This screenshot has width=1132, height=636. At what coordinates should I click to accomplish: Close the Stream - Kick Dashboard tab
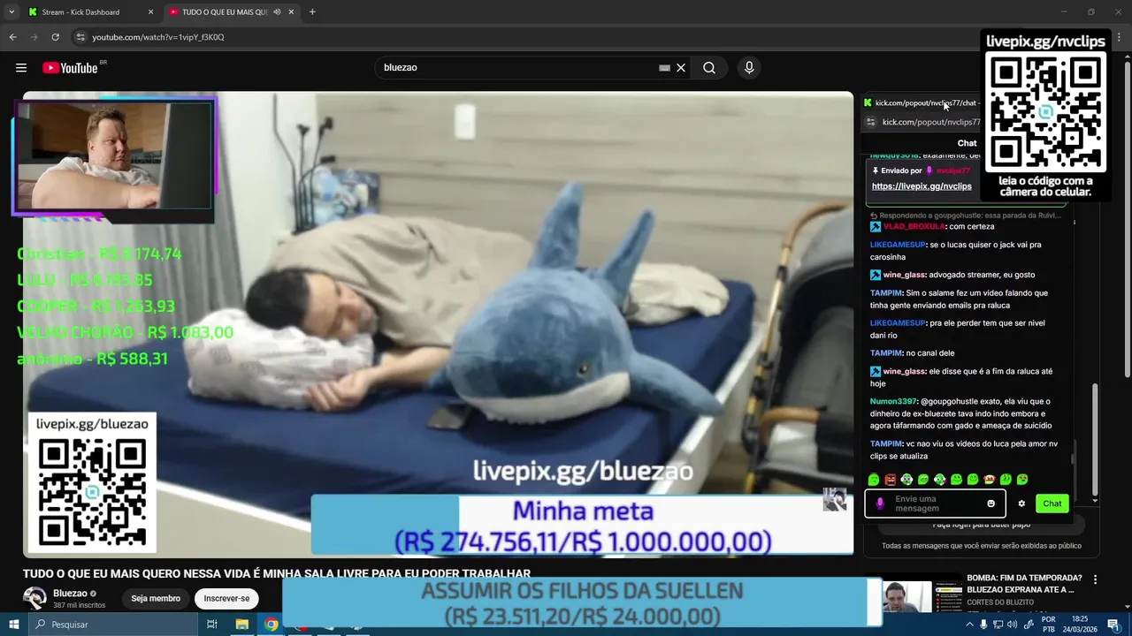point(150,12)
